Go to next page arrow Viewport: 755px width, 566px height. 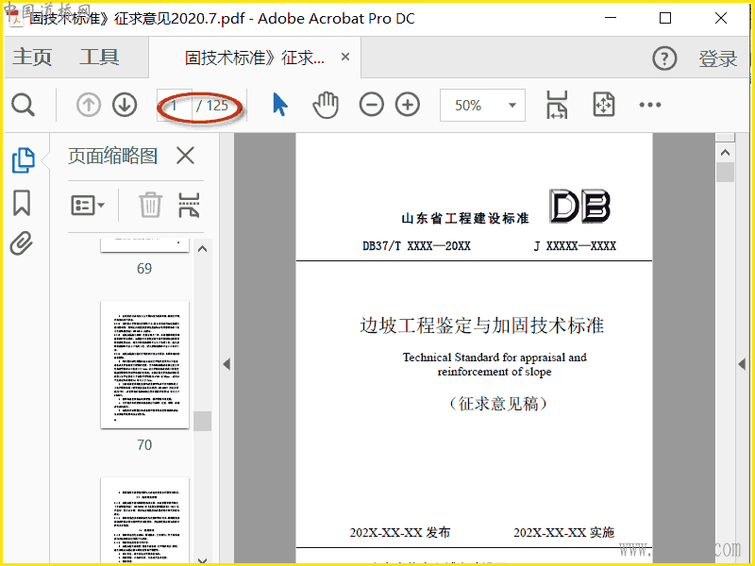[x=125, y=105]
